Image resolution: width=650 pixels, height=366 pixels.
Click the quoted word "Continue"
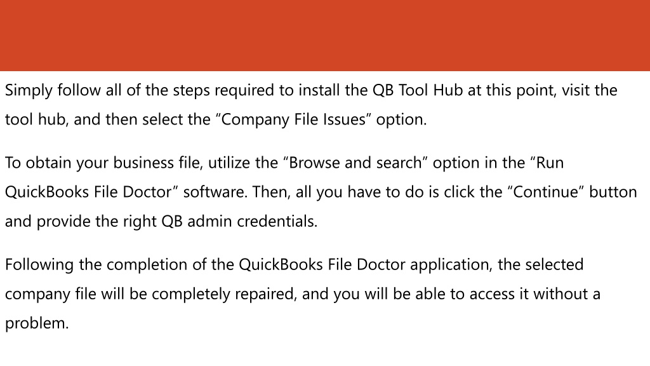pos(546,192)
